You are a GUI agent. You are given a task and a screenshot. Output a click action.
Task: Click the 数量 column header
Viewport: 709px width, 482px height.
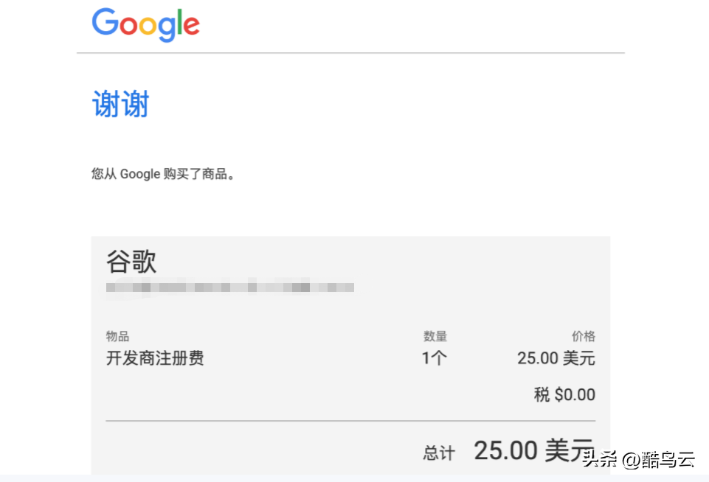coord(435,336)
